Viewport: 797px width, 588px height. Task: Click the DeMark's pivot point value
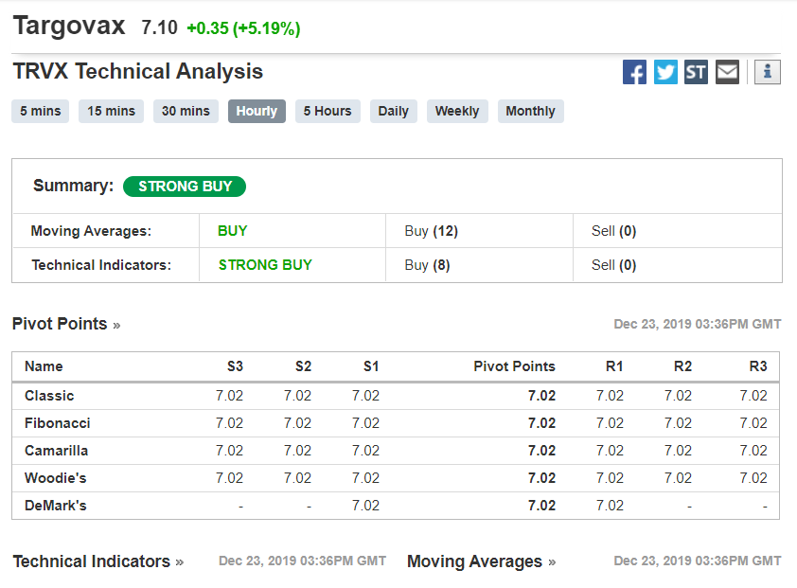click(x=541, y=506)
